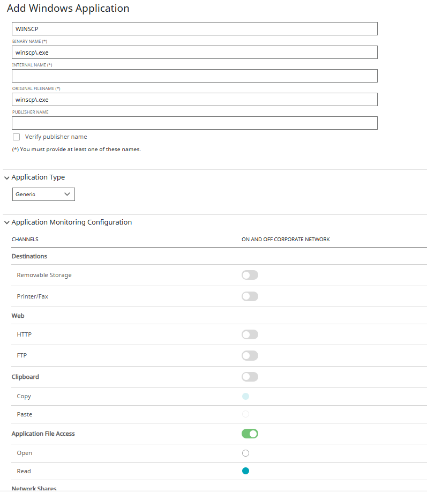
Task: Focus the Binary Name input field
Action: point(194,52)
